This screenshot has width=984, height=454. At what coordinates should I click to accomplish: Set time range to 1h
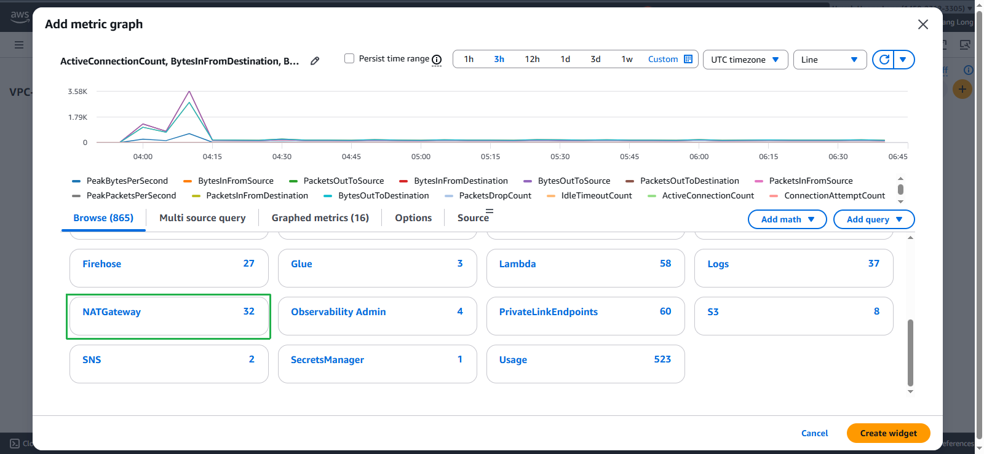click(x=469, y=60)
